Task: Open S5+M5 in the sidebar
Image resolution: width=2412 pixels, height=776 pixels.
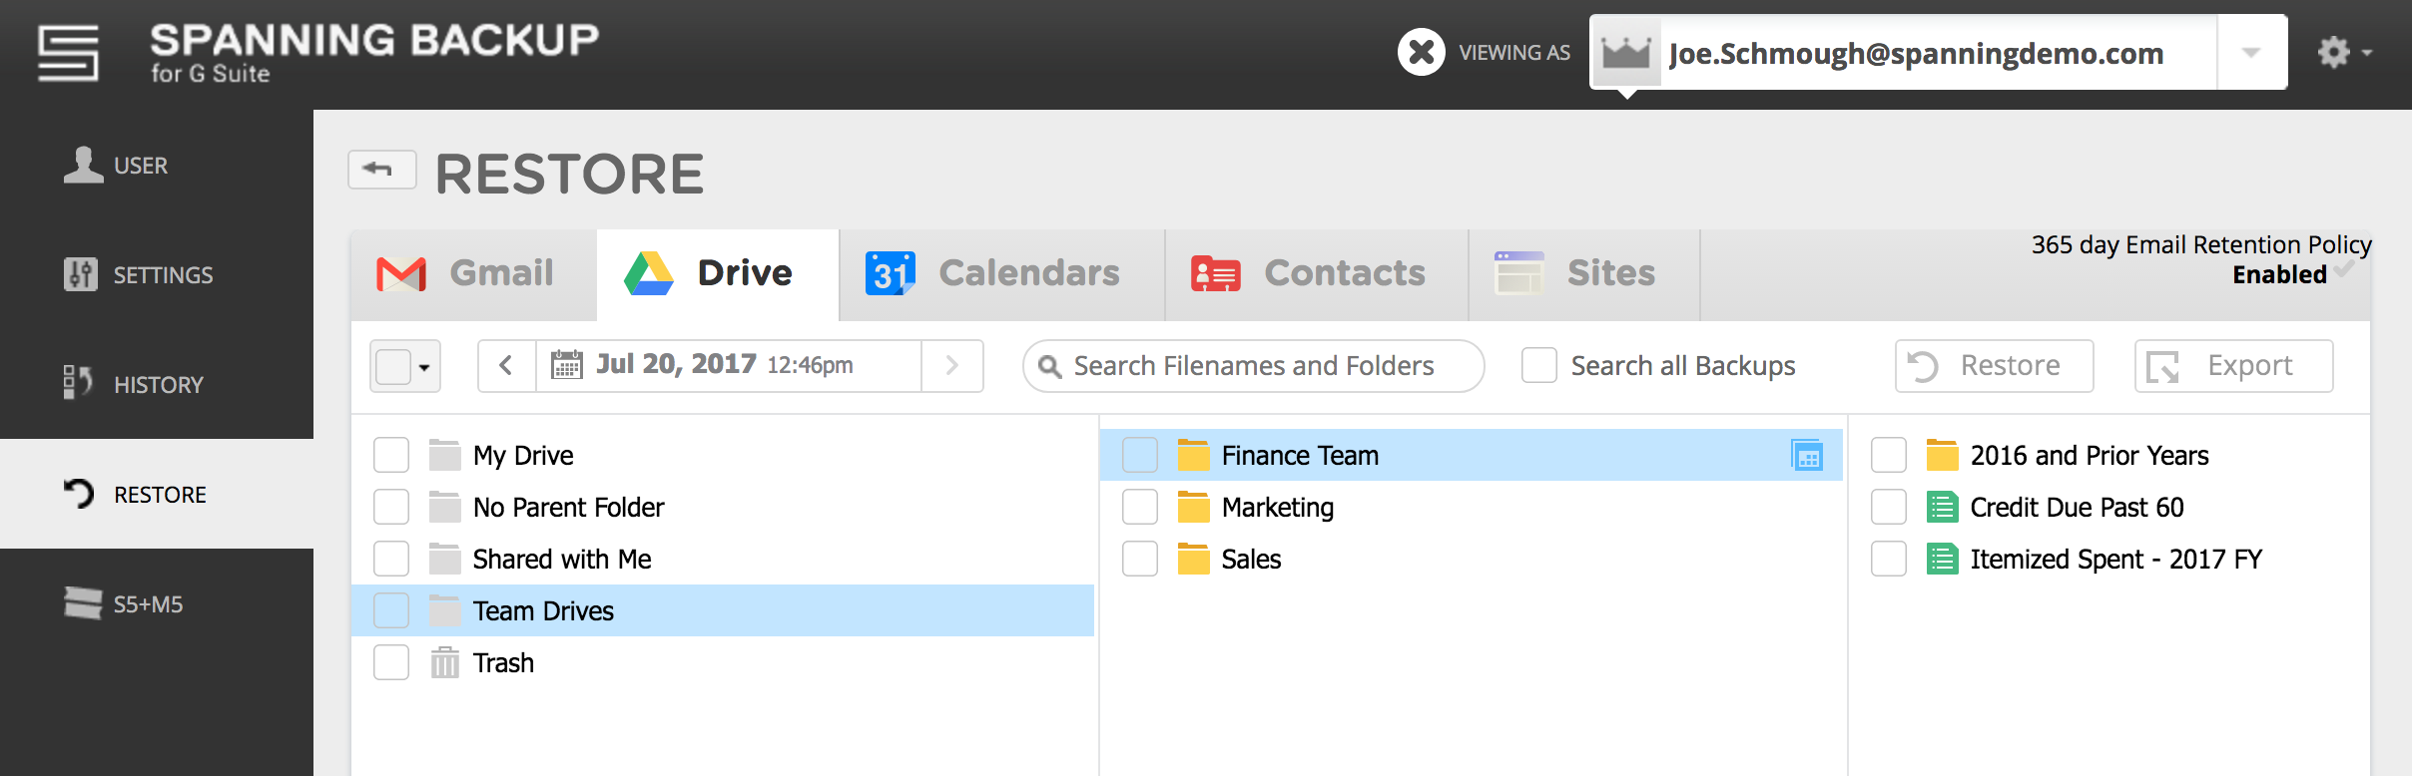Action: point(157,603)
